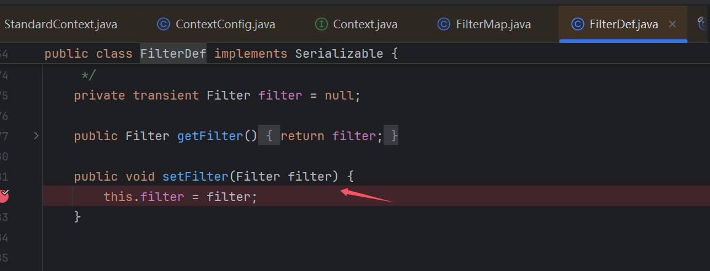Screen dimensions: 710x271
Task: Click the highlighted FilterDef class name
Action: point(173,54)
